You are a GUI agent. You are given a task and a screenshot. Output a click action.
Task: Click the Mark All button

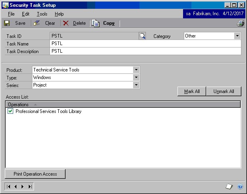(192, 91)
